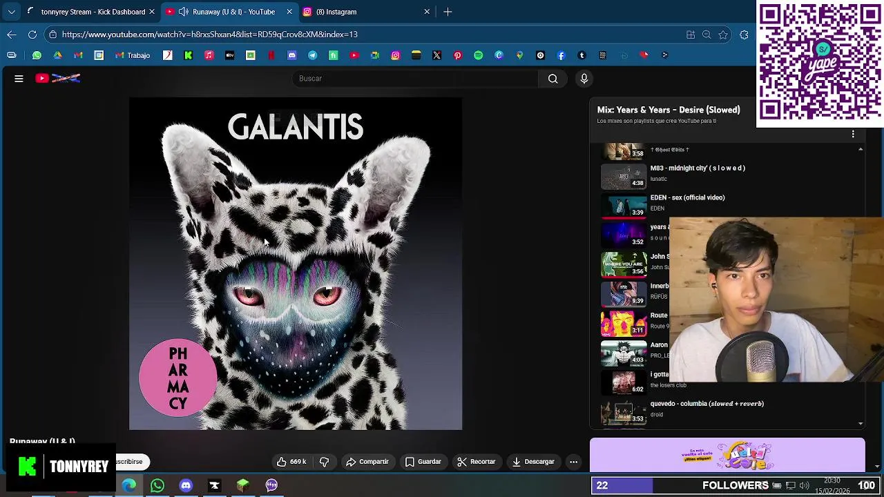Go back with the browser back arrow
Viewport: 884px width, 497px height.
pos(12,35)
